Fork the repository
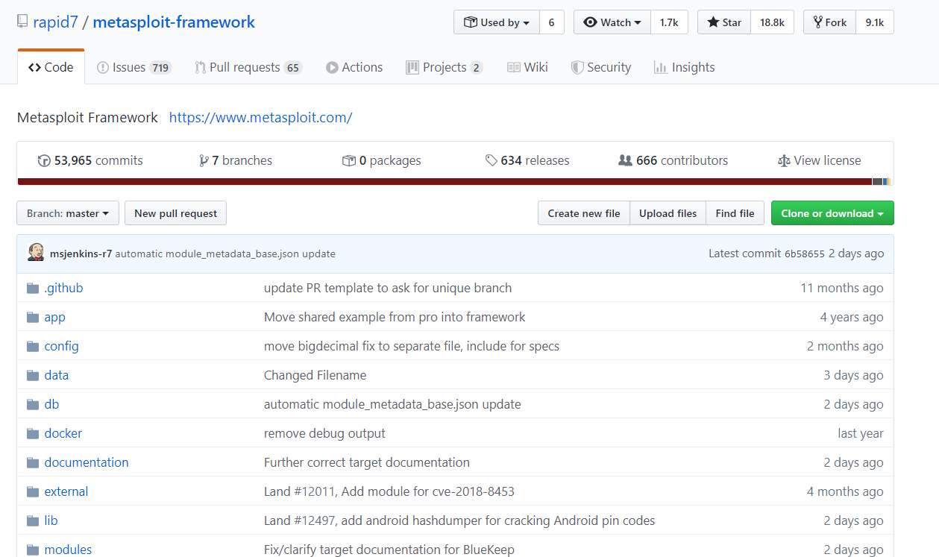939x557 pixels. pyautogui.click(x=829, y=22)
